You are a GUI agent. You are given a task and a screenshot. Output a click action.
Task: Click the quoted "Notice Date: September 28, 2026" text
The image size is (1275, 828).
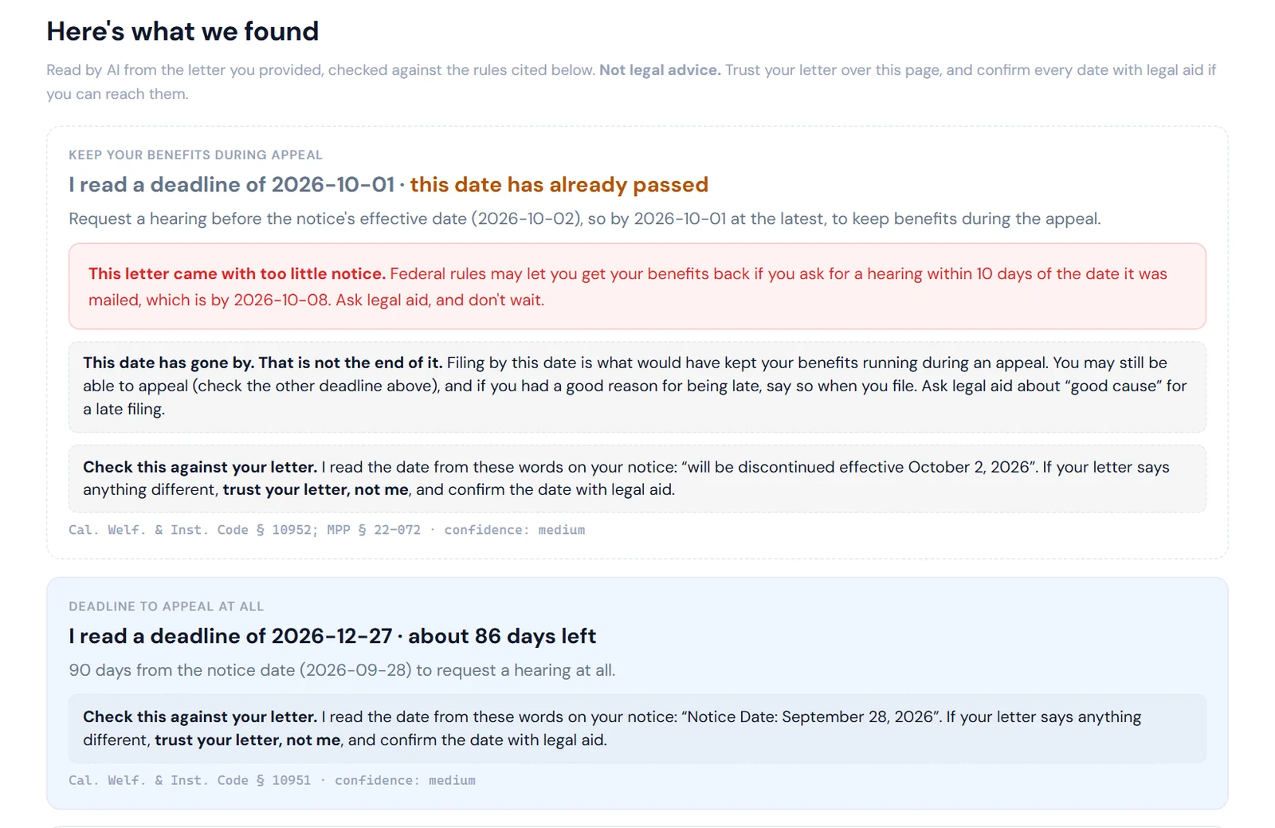(x=811, y=717)
